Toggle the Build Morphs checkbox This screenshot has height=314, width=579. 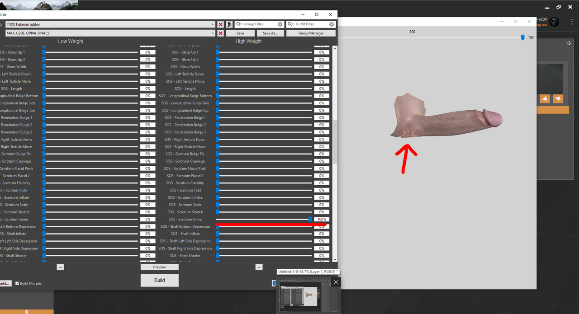(x=17, y=284)
